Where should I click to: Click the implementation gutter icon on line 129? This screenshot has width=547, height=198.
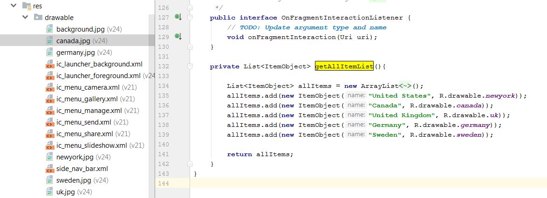click(x=178, y=36)
